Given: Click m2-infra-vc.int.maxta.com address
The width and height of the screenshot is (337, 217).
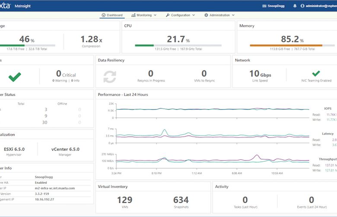Looking at the screenshot, I should point(55,188).
